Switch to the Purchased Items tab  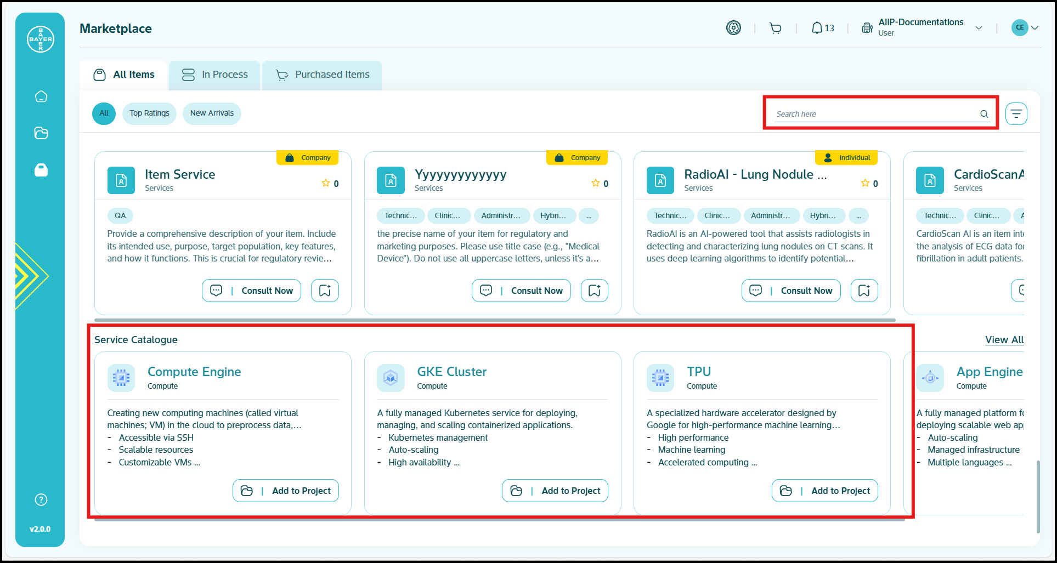(322, 75)
